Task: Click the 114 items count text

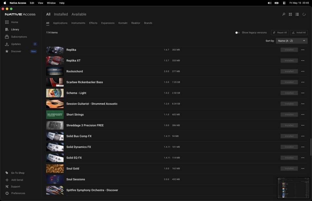Action: pyautogui.click(x=52, y=32)
